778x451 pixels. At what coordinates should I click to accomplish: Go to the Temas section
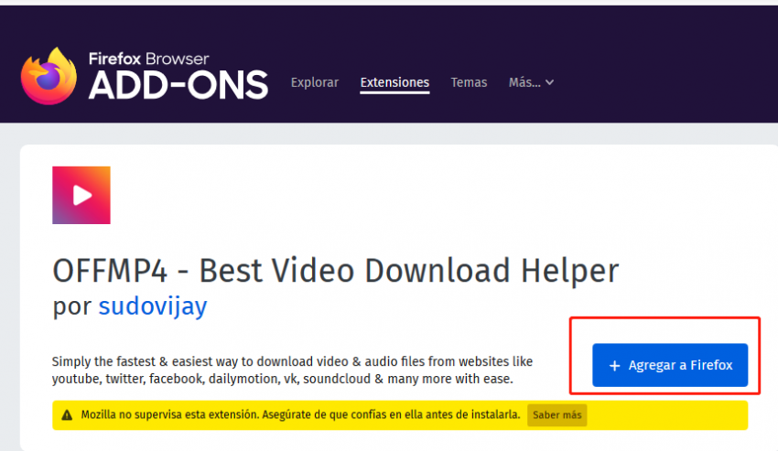pyautogui.click(x=469, y=82)
